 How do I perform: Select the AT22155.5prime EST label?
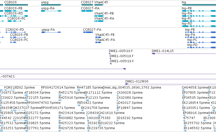click(x=38, y=98)
